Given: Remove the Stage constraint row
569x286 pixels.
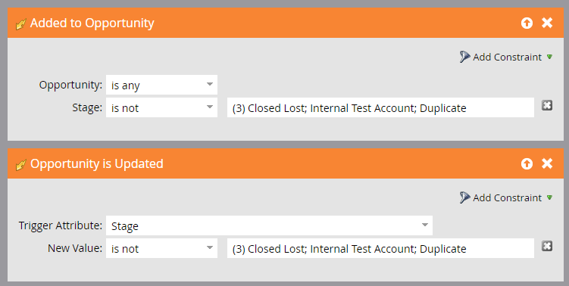Looking at the screenshot, I should coord(547,105).
